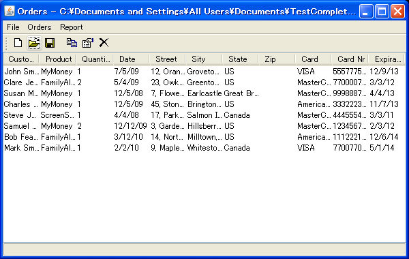Click the Edit order properties icon
Image resolution: width=409 pixels, height=259 pixels.
[x=88, y=43]
